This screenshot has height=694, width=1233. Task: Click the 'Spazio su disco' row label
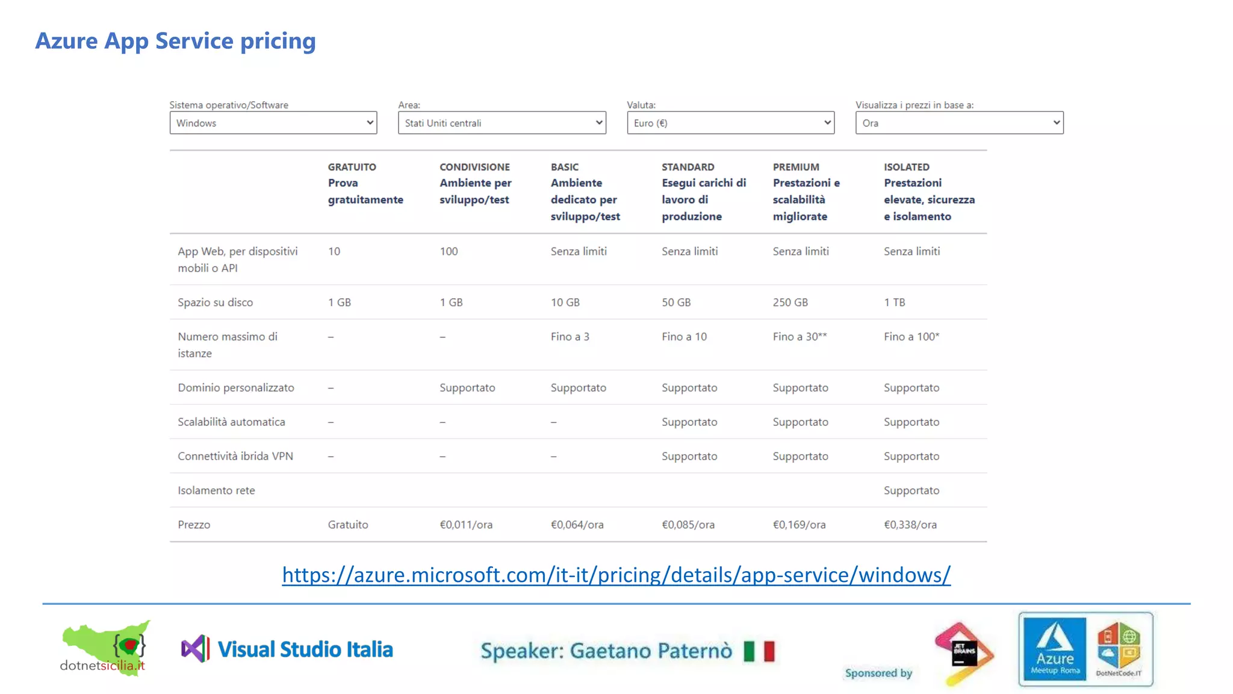coord(216,302)
